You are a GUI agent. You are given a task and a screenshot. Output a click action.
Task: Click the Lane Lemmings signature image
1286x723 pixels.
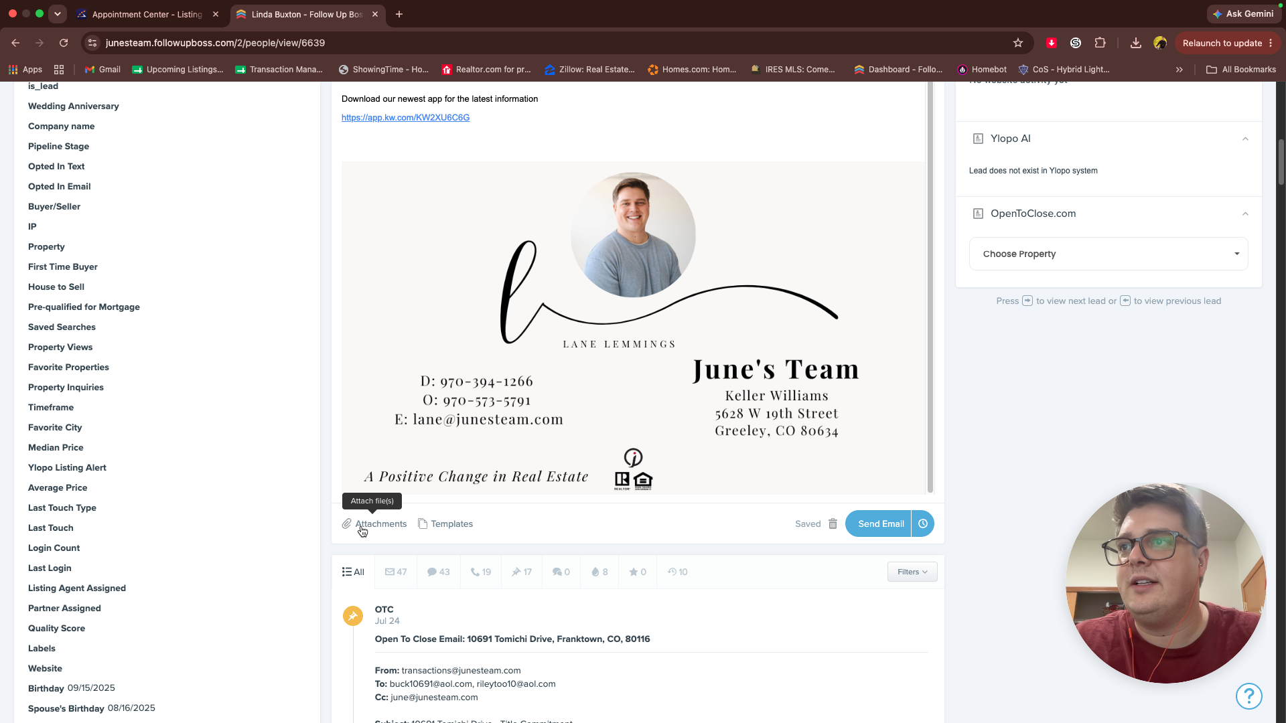pos(633,328)
